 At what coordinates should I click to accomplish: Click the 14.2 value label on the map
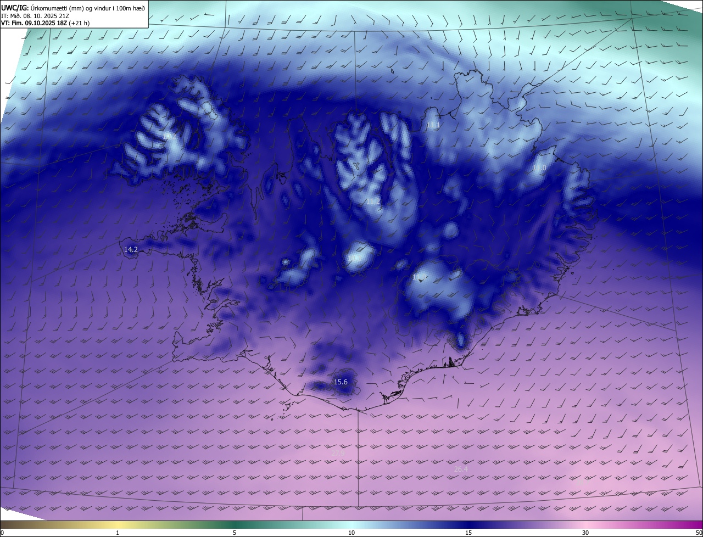[131, 249]
